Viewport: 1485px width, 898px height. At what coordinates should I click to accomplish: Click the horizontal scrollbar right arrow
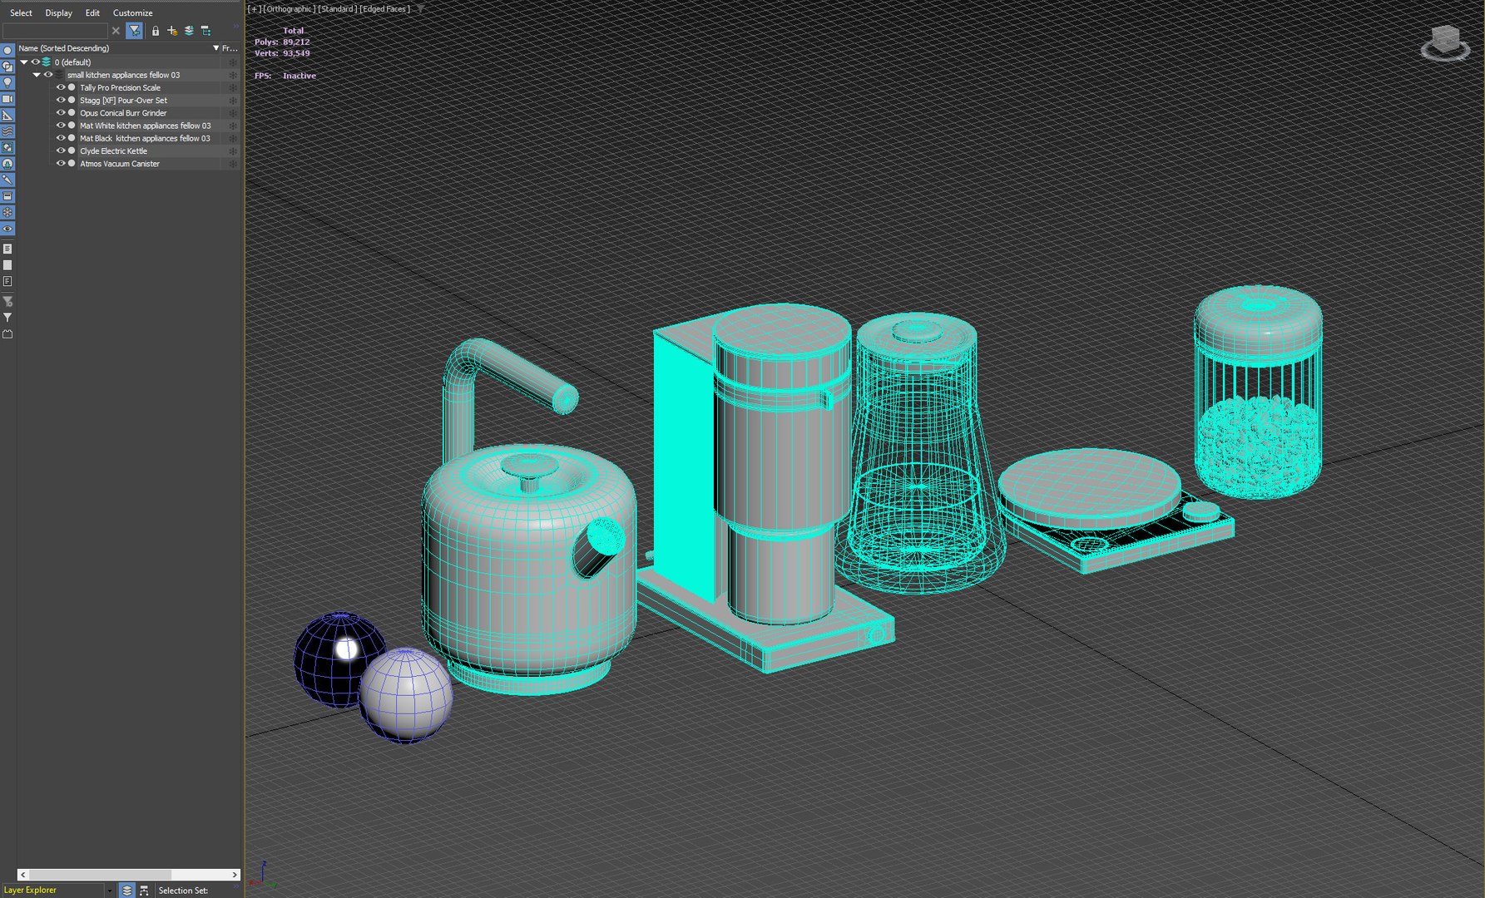[235, 875]
